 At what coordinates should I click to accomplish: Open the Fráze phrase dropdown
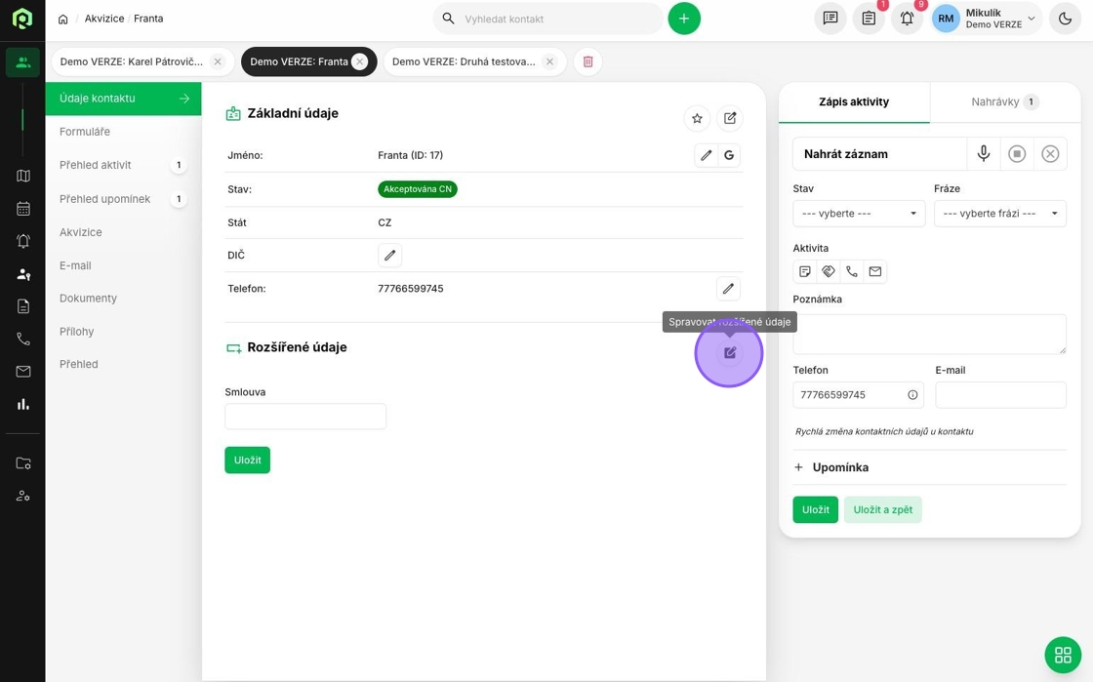(999, 214)
